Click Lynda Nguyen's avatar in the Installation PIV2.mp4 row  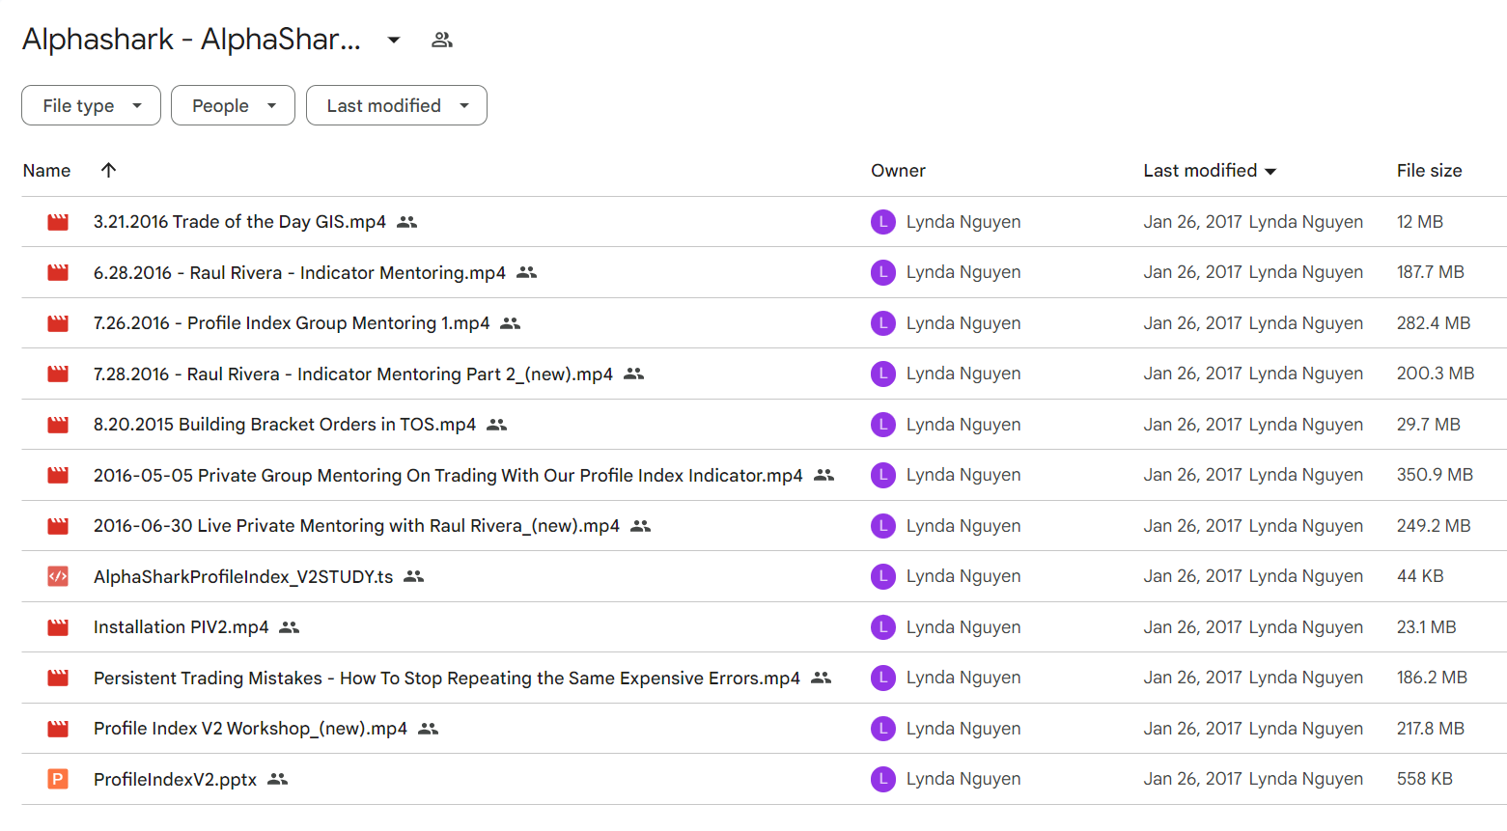pos(883,627)
